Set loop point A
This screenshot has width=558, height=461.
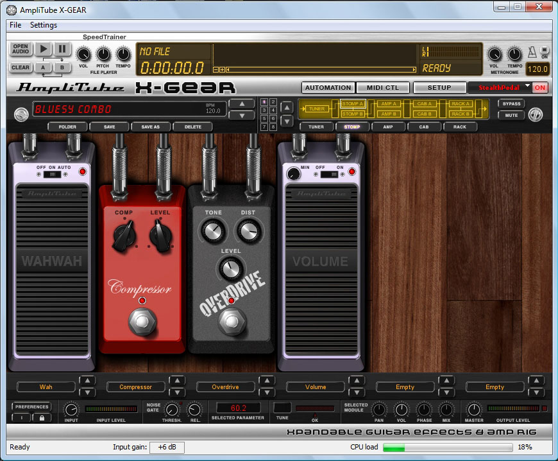[43, 67]
